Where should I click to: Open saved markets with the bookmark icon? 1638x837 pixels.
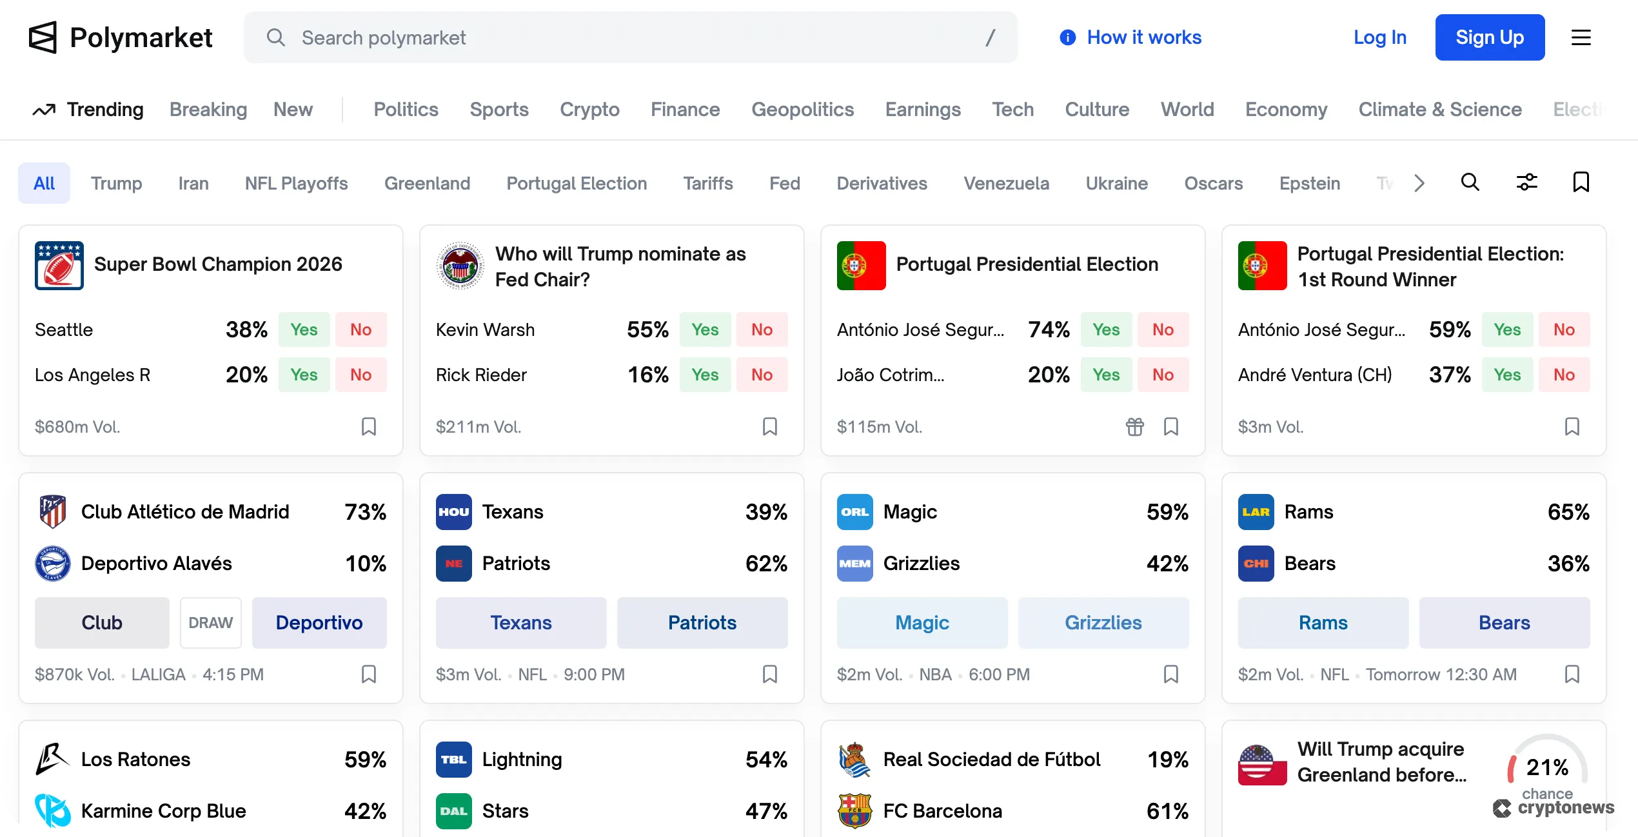1581,182
